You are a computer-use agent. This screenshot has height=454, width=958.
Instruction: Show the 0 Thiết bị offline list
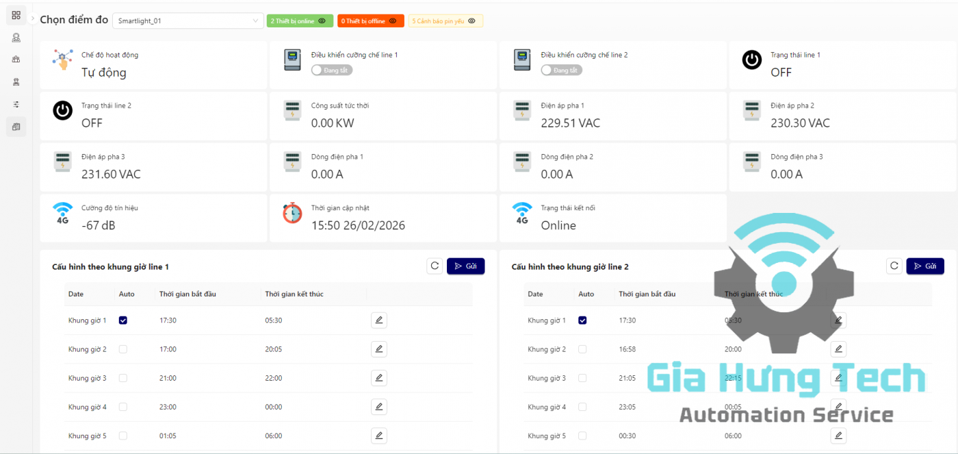tap(370, 21)
